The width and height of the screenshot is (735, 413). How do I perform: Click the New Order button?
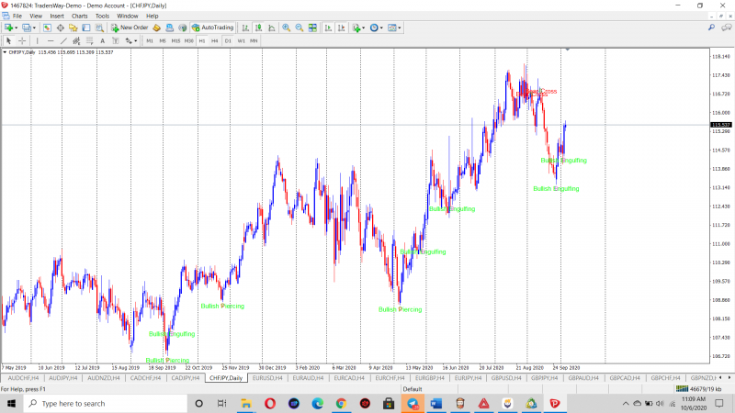[129, 28]
